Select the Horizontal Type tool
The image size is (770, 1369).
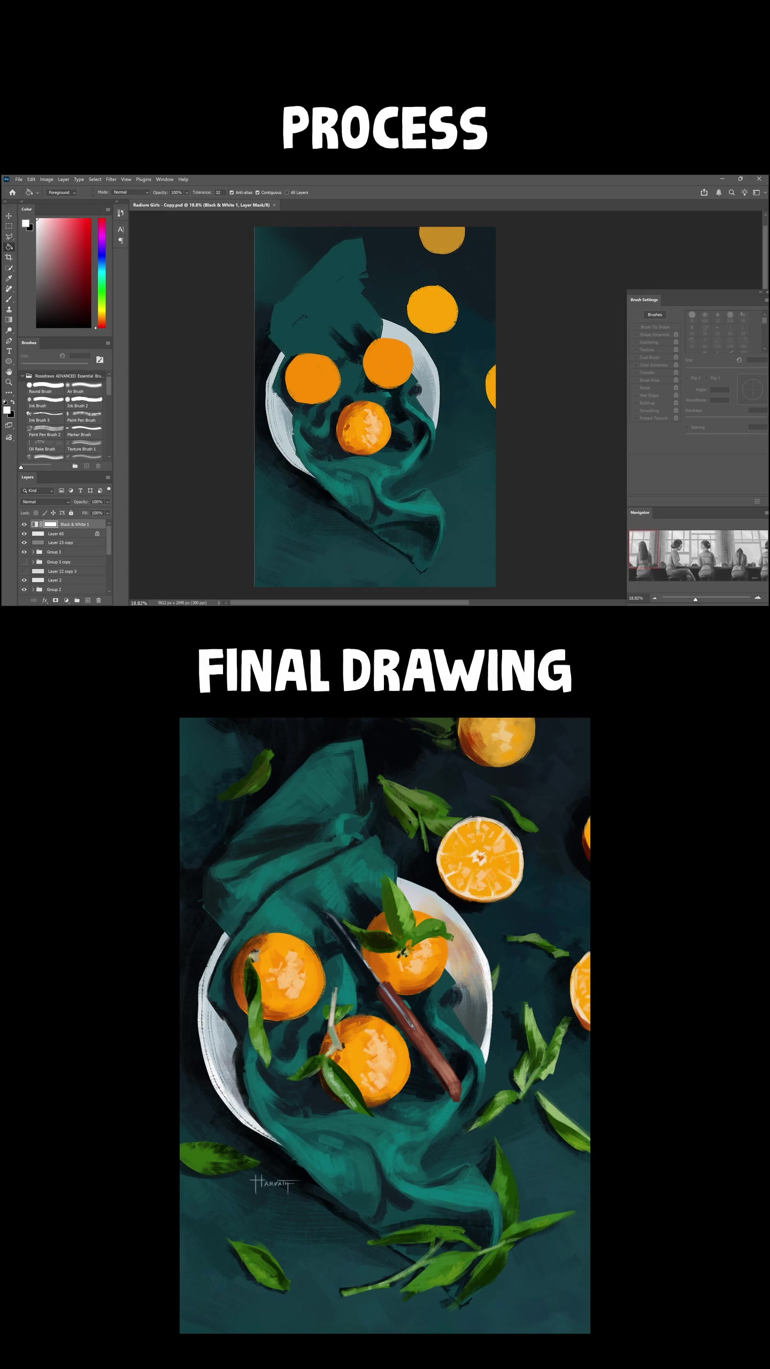pos(9,351)
